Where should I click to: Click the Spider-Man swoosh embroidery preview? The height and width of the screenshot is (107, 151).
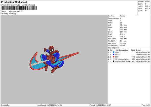(54, 59)
